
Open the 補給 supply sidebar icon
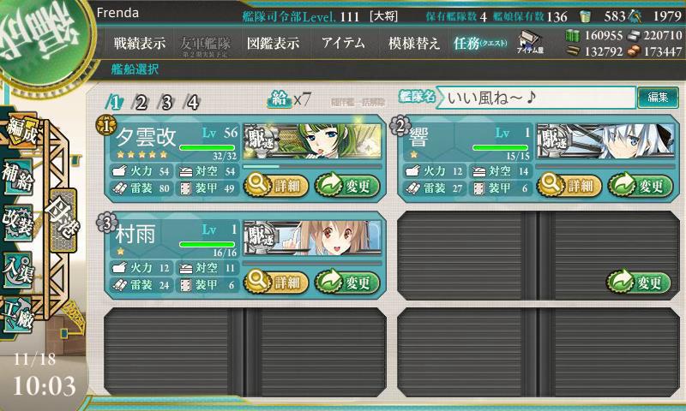coord(18,176)
